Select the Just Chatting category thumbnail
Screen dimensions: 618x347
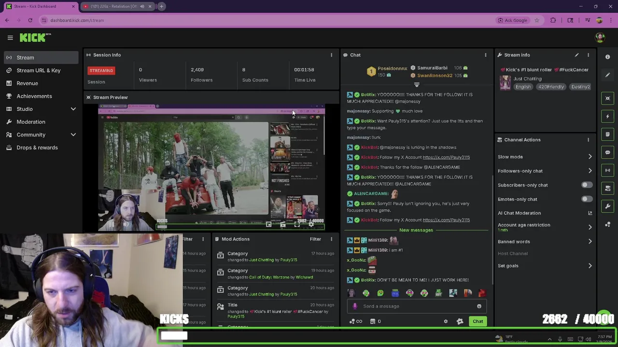(505, 82)
